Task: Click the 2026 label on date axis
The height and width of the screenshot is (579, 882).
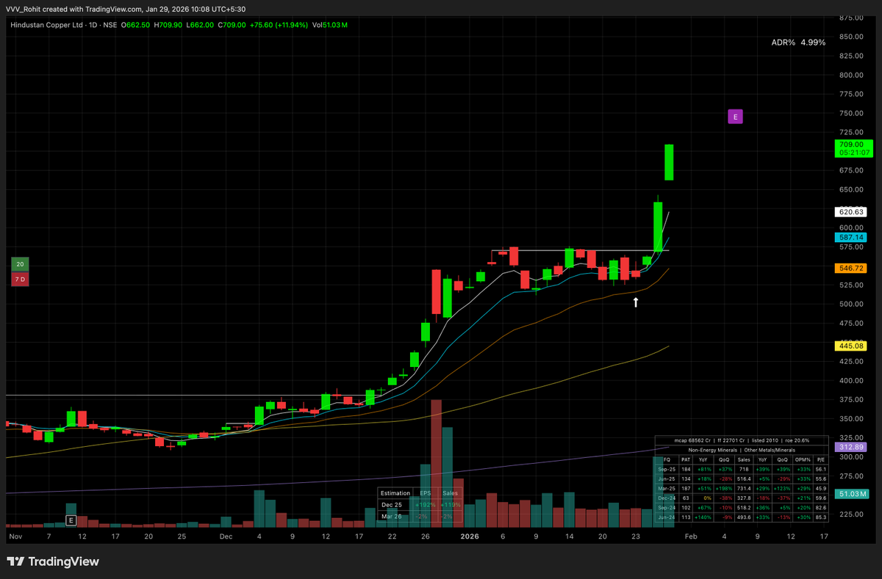Action: click(x=470, y=536)
